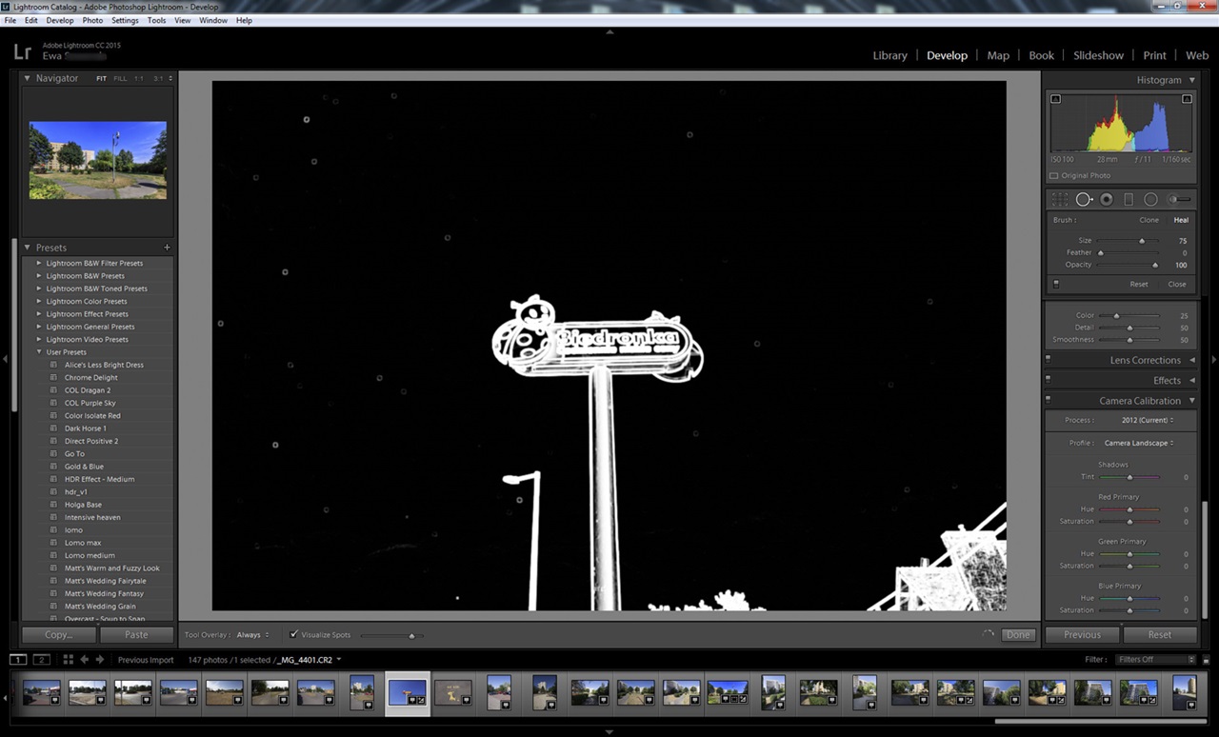Switch to the Library module

click(889, 55)
